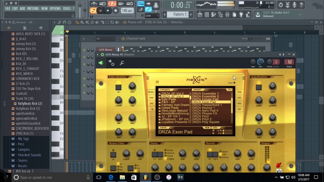Open the playlist view icon
The image size is (324, 182).
point(200,15)
